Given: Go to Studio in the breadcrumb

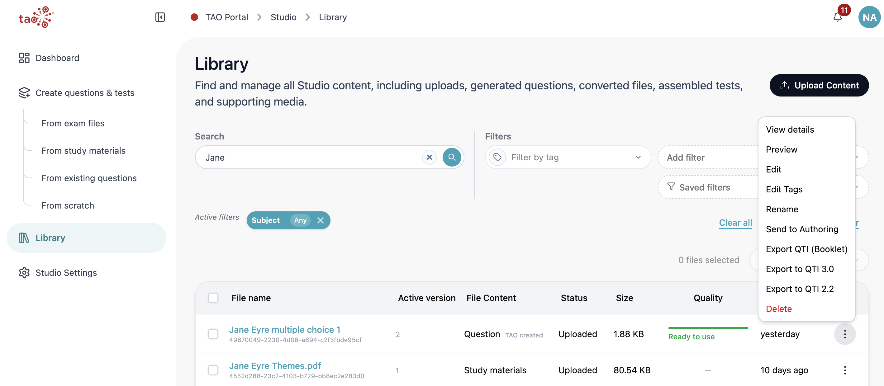Looking at the screenshot, I should pyautogui.click(x=283, y=17).
